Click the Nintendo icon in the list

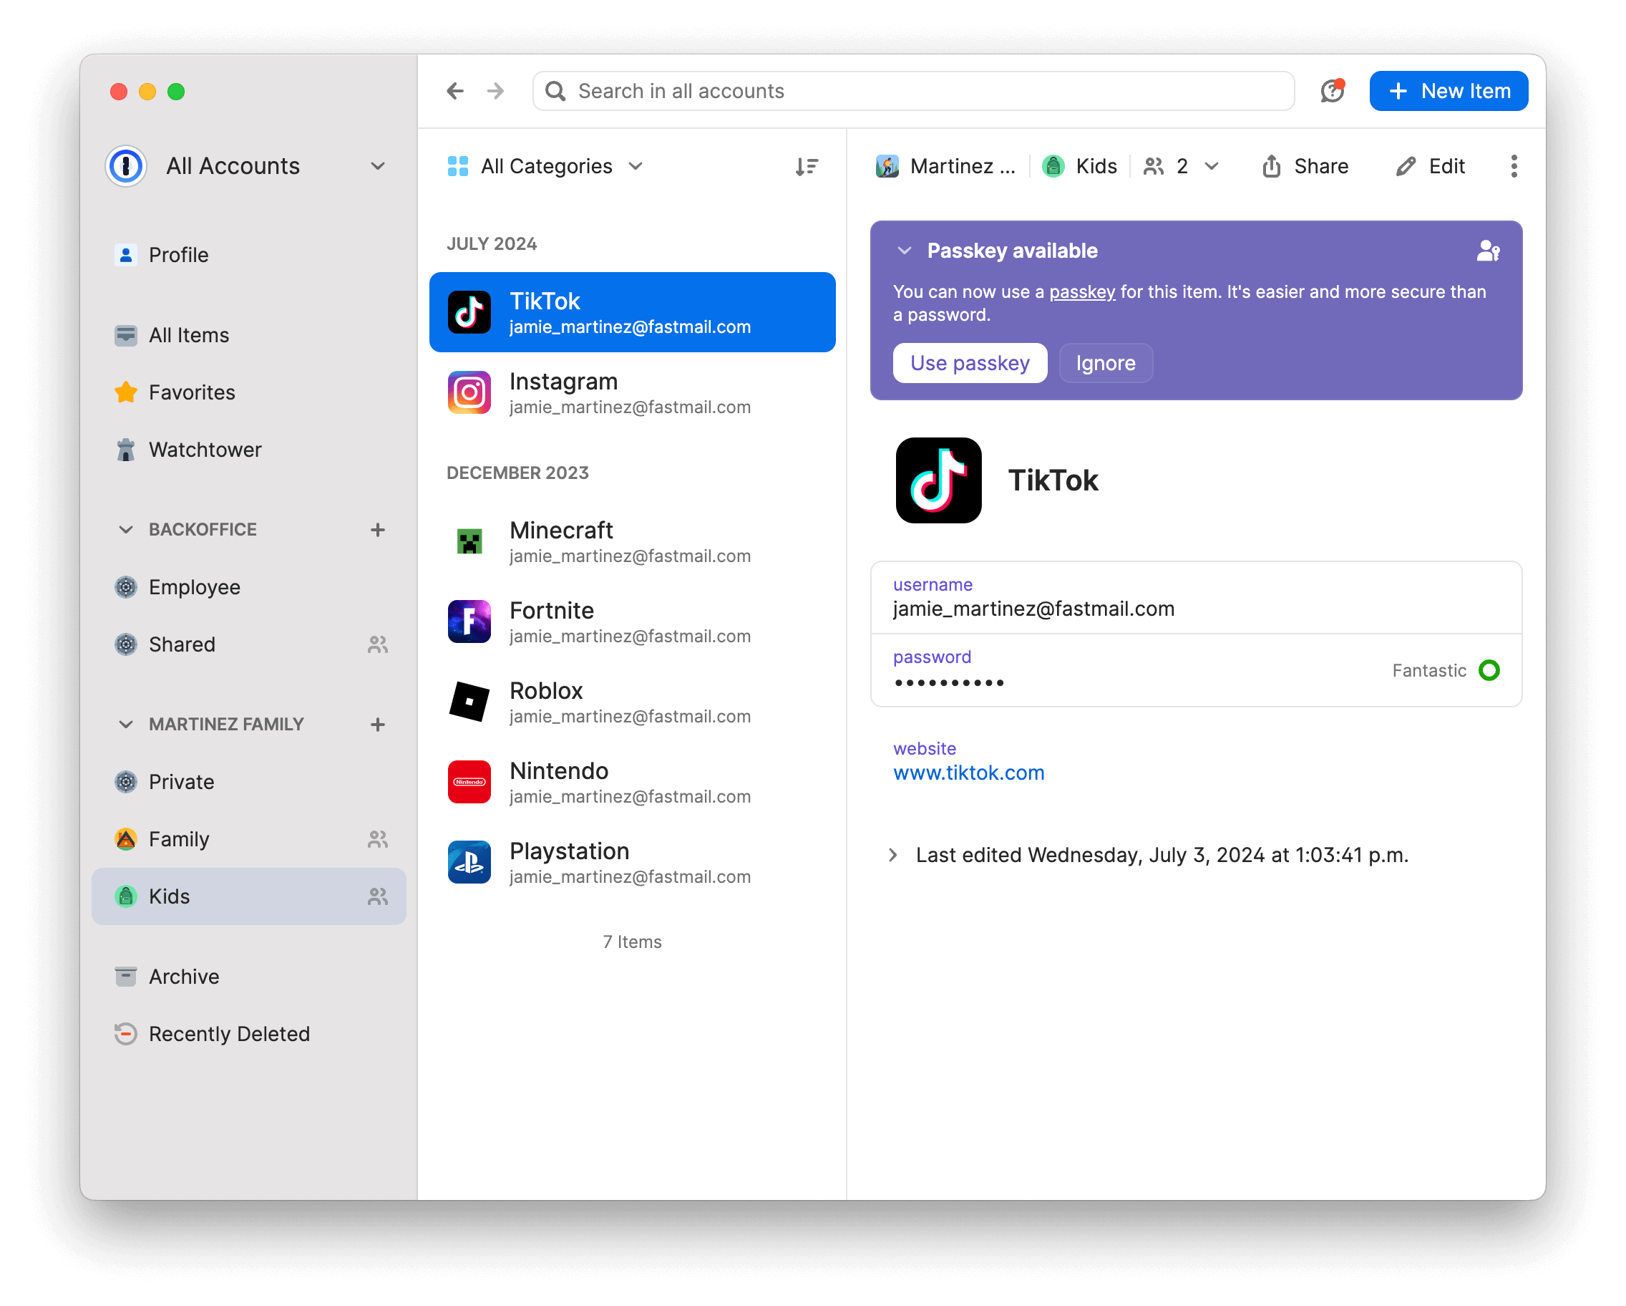coord(469,781)
